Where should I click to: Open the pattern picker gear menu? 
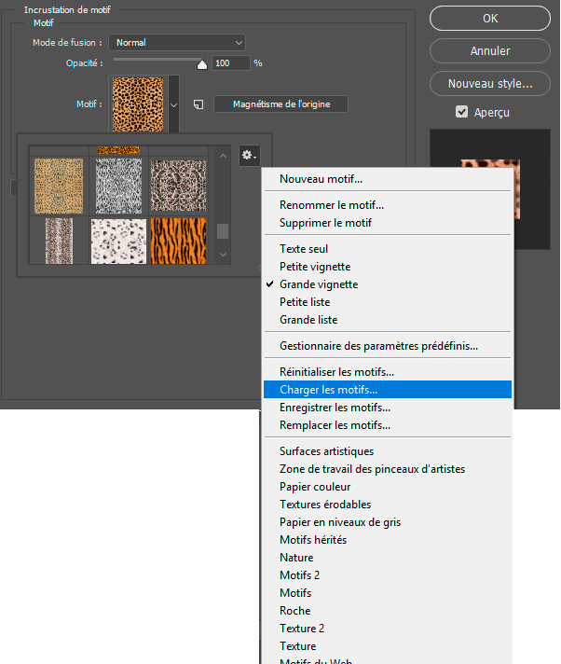pos(249,155)
